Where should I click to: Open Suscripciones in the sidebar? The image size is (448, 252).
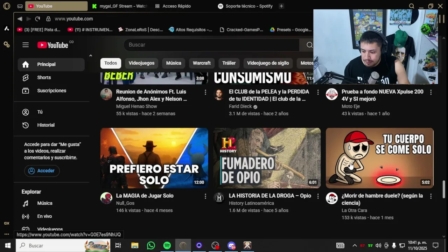51,91
